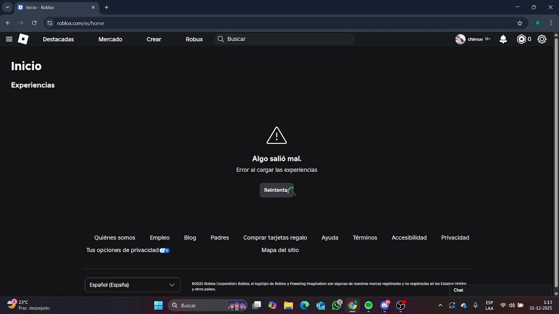Click the Chrome taskbar icon
The width and height of the screenshot is (559, 314).
click(x=352, y=305)
